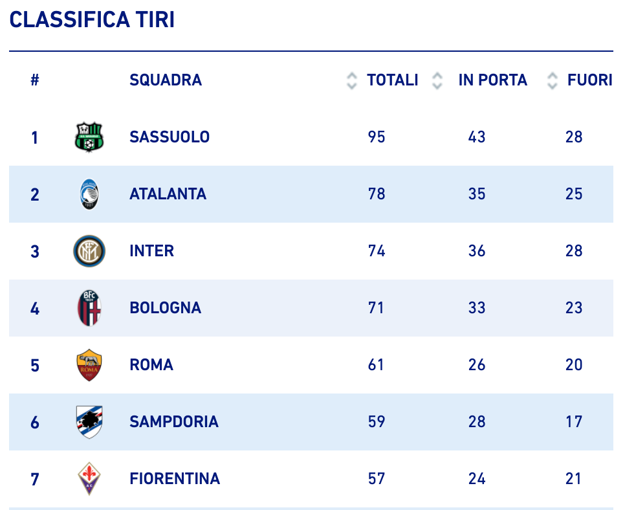625x510 pixels.
Task: Click the Roma club crest
Action: [89, 365]
